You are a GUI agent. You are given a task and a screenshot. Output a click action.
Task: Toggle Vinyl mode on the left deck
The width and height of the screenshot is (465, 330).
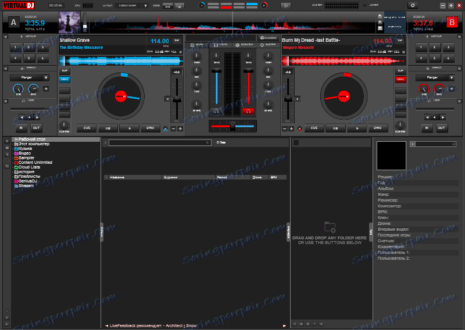pos(65,80)
